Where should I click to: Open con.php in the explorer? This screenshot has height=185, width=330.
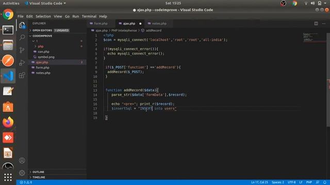(x=43, y=51)
